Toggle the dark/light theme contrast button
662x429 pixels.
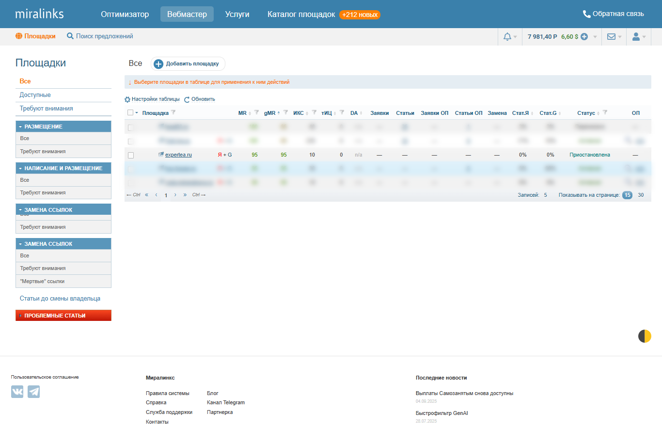tap(644, 336)
